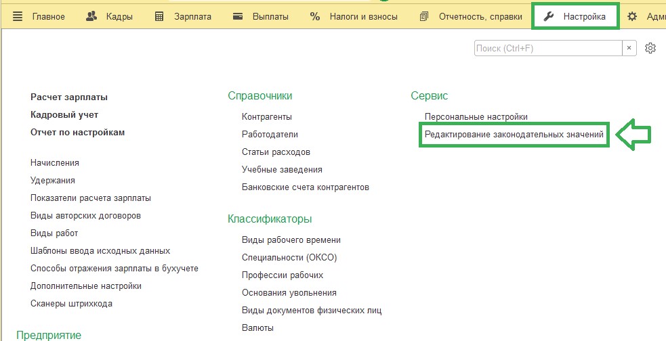Image resolution: width=666 pixels, height=341 pixels.
Task: Open the Выплаты section
Action: (x=261, y=16)
